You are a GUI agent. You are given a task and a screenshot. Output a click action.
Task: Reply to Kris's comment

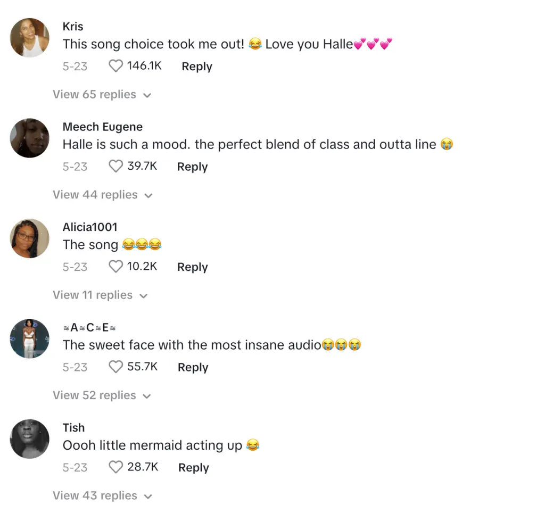pos(197,67)
